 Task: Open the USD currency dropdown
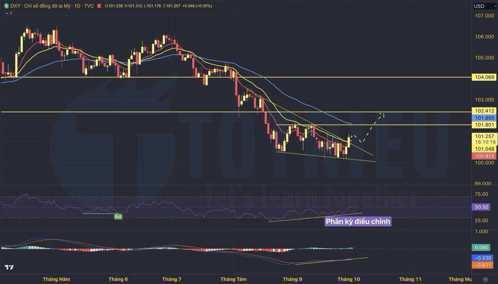(x=485, y=6)
